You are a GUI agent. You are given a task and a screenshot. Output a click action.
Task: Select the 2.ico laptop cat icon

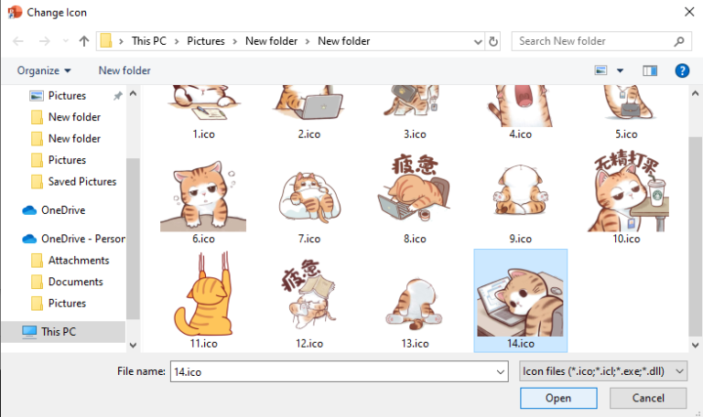pos(308,112)
